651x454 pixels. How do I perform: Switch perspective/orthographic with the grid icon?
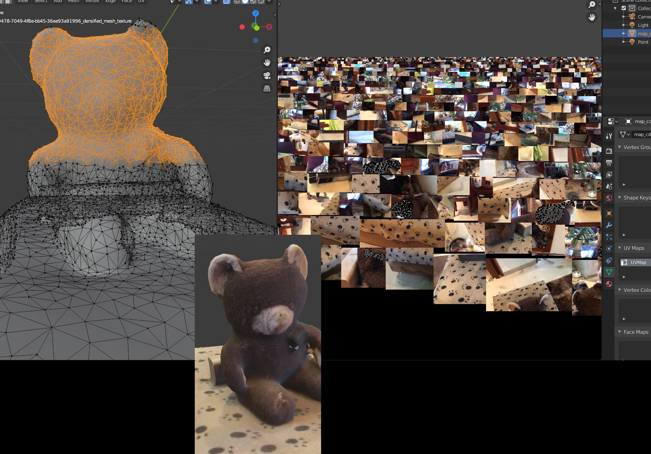(x=267, y=88)
